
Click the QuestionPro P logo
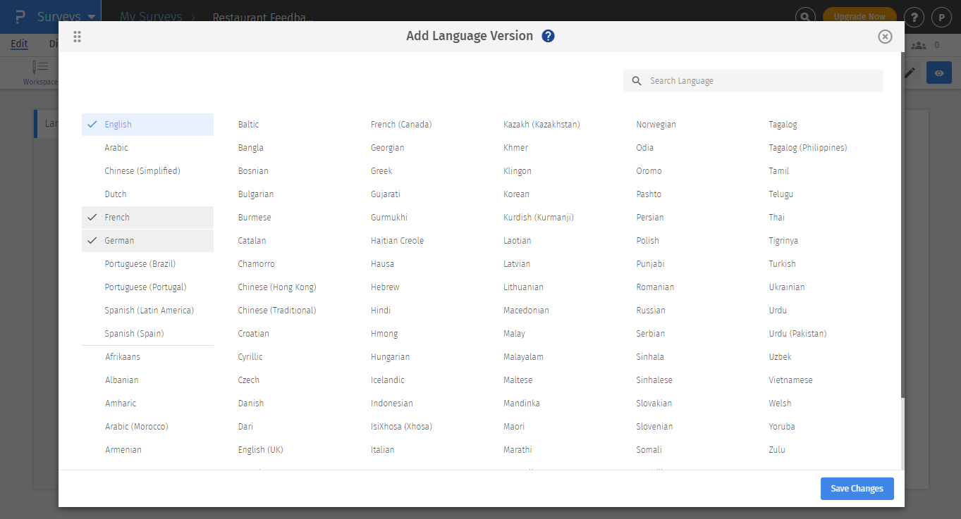click(20, 17)
